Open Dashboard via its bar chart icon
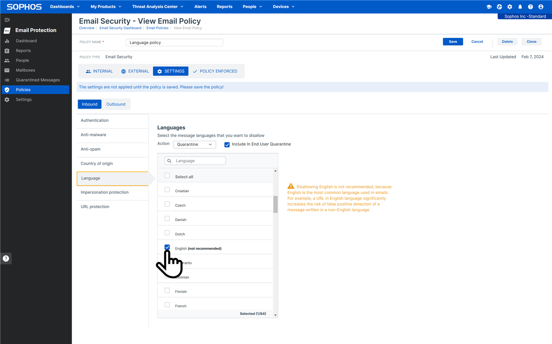552x344 pixels. click(x=7, y=41)
